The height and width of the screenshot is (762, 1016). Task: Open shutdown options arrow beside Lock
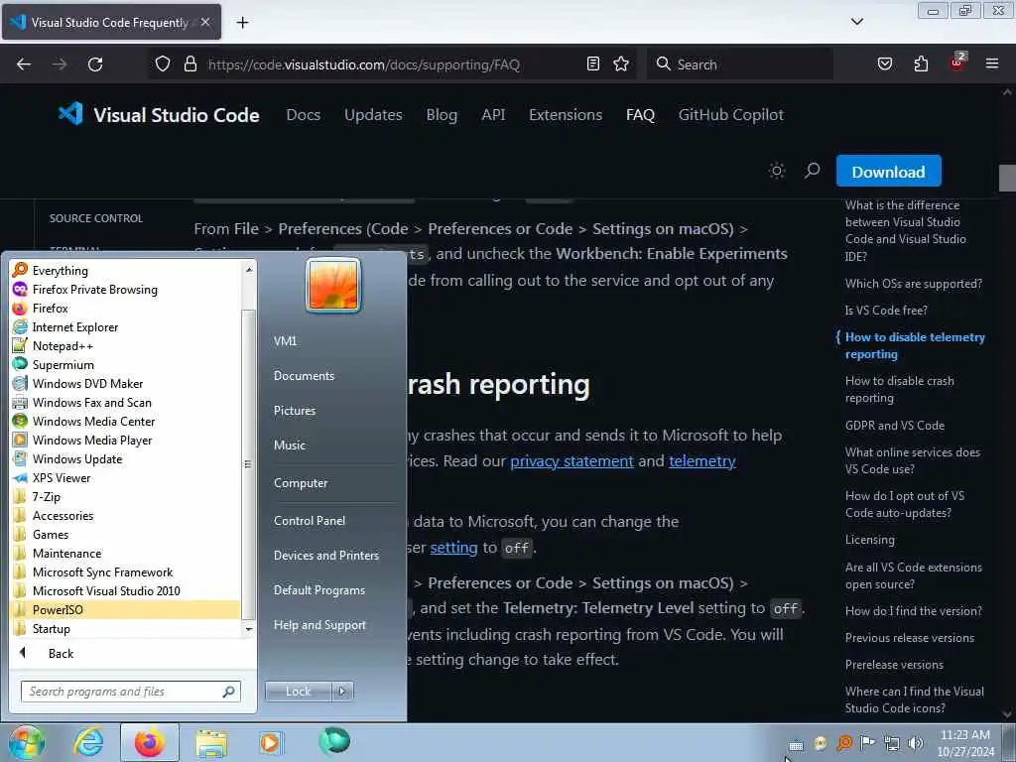point(342,692)
